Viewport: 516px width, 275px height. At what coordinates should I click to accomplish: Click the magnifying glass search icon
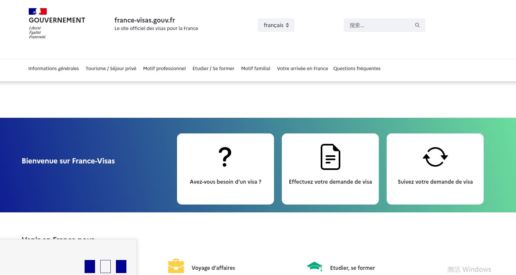[417, 25]
